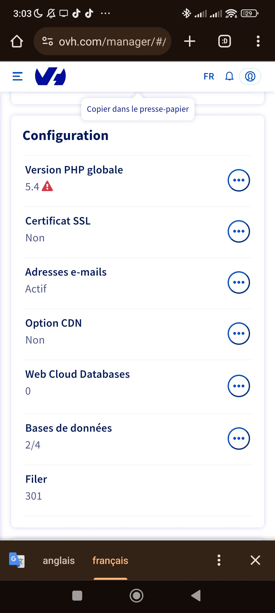Open the OVH hamburger navigation menu

(x=18, y=76)
